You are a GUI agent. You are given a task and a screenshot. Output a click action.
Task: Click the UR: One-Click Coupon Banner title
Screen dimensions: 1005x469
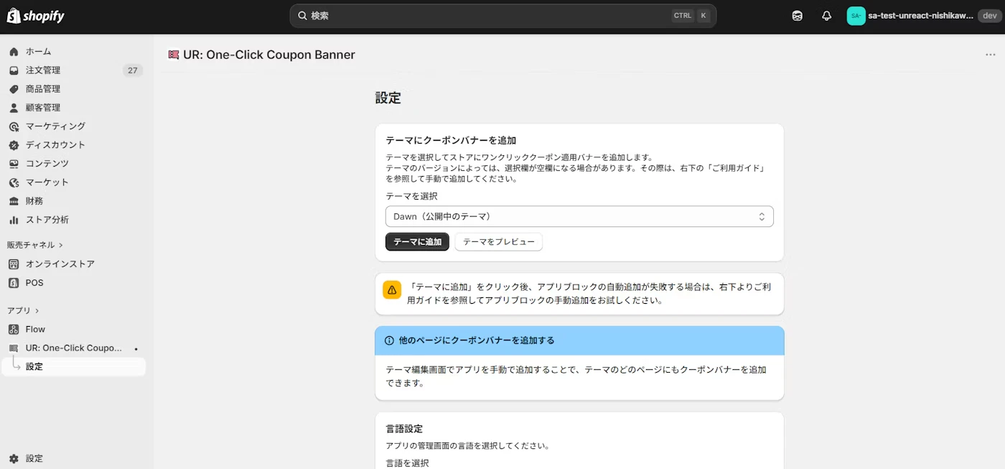coord(269,55)
